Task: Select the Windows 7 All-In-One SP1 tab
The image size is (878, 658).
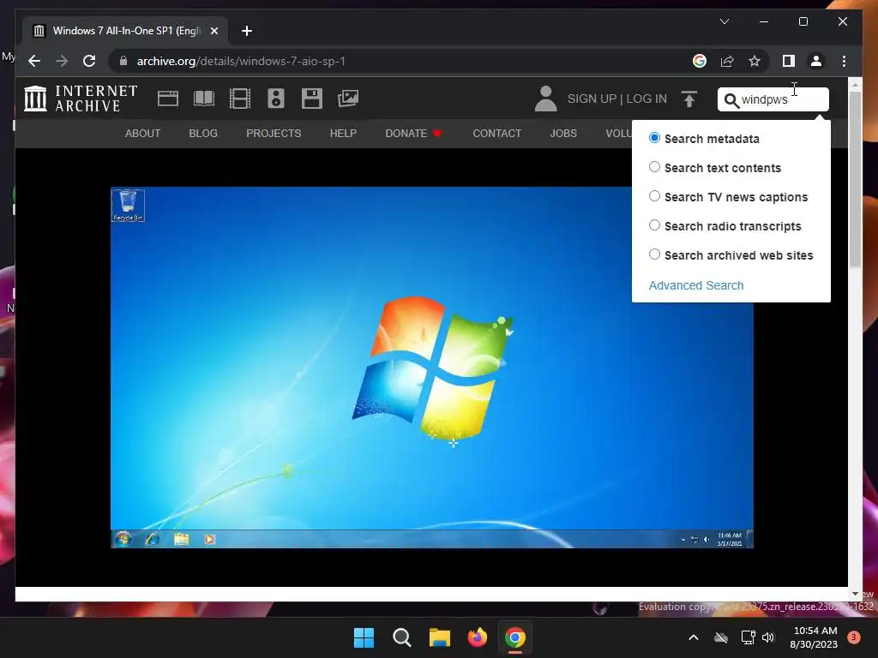Action: click(x=125, y=31)
